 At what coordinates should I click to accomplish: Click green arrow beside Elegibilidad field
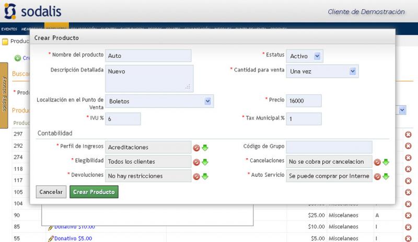[x=205, y=162]
